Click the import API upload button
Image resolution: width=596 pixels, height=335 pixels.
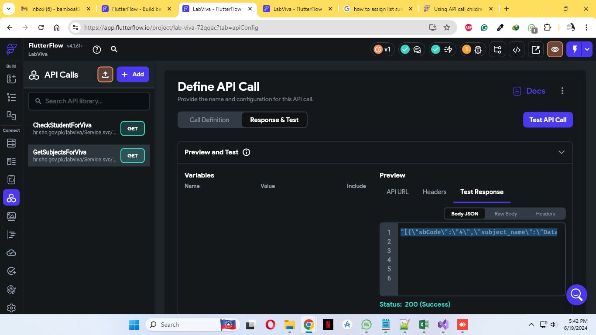[105, 75]
